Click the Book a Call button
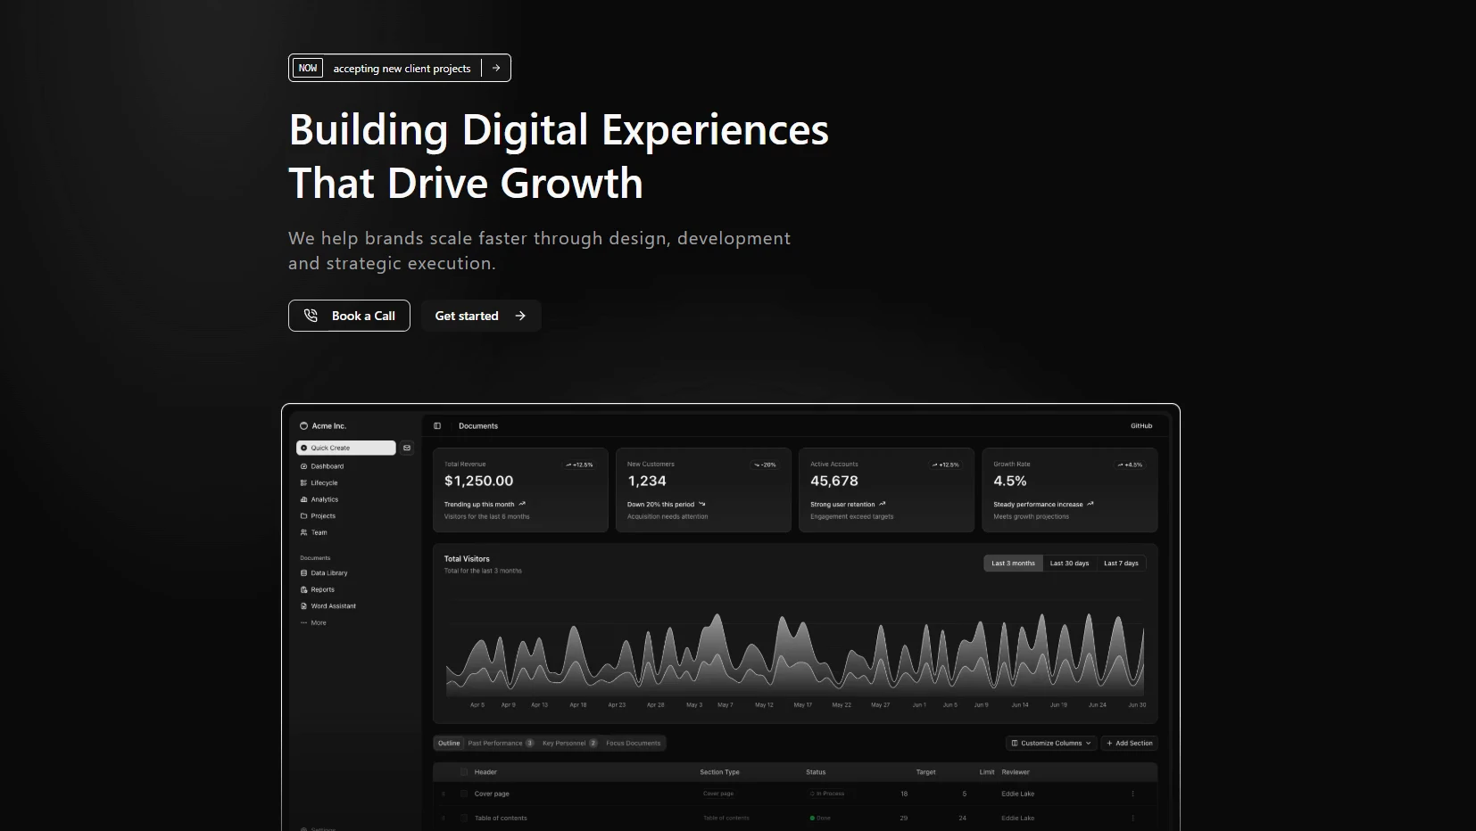This screenshot has height=831, width=1476. point(349,316)
